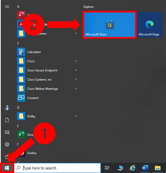Focus the Type here to search box
Screen dimensions: 166x173
57,168
